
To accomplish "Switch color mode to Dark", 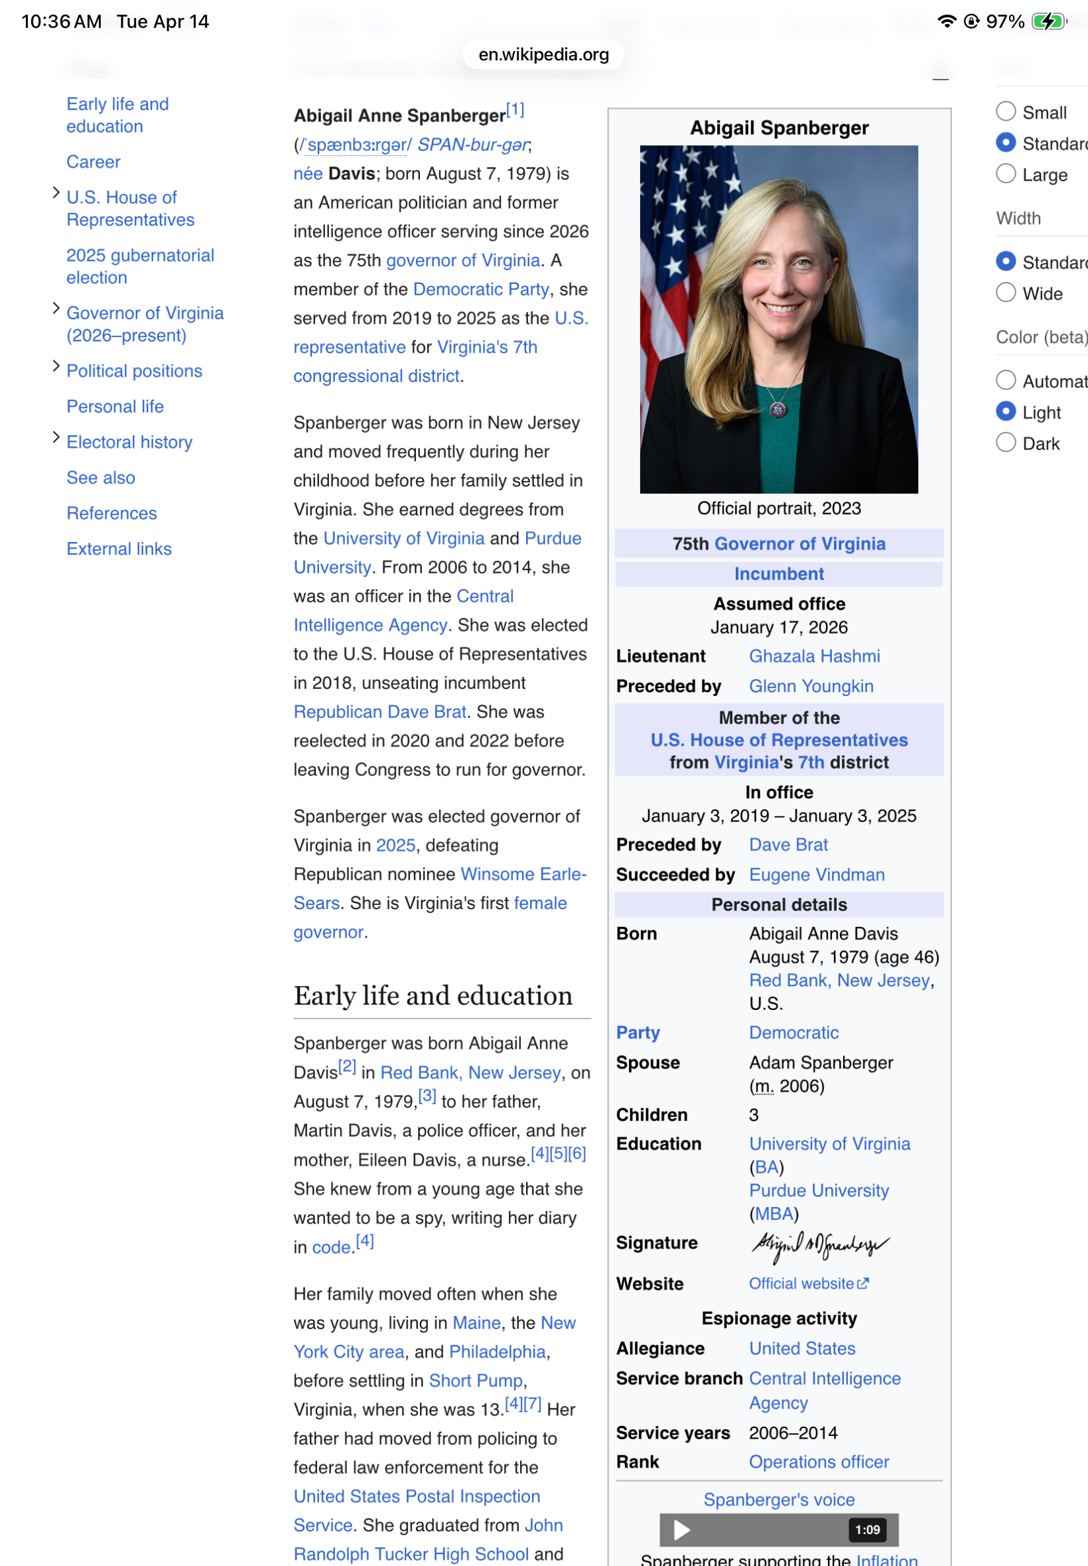I will 1006,443.
